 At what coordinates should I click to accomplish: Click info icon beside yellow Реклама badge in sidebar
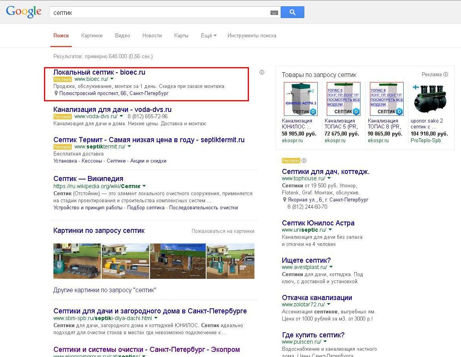(x=304, y=161)
